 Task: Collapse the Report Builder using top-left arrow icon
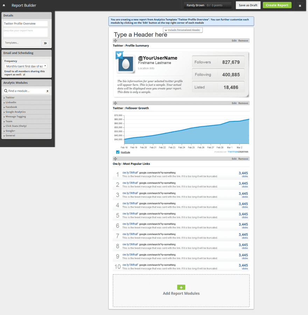pos(4,6)
